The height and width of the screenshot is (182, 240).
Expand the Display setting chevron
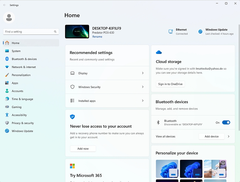point(143,73)
